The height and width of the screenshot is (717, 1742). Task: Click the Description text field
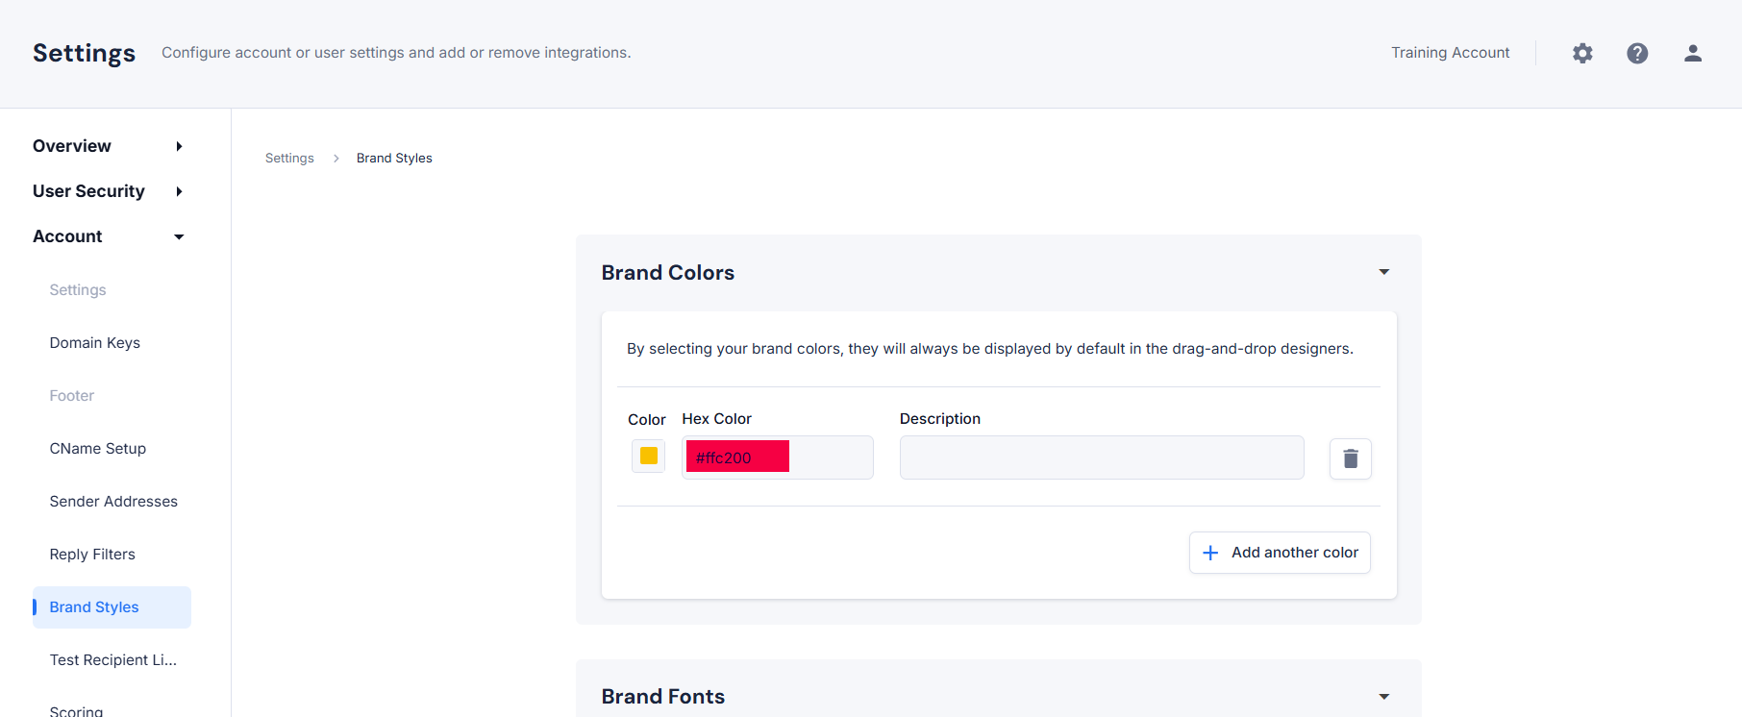(1101, 457)
